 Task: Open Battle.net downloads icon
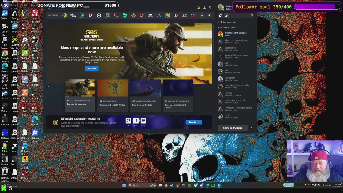tap(204, 7)
